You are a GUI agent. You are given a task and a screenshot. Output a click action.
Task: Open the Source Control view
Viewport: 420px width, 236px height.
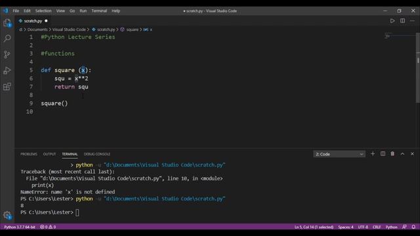pos(7,54)
